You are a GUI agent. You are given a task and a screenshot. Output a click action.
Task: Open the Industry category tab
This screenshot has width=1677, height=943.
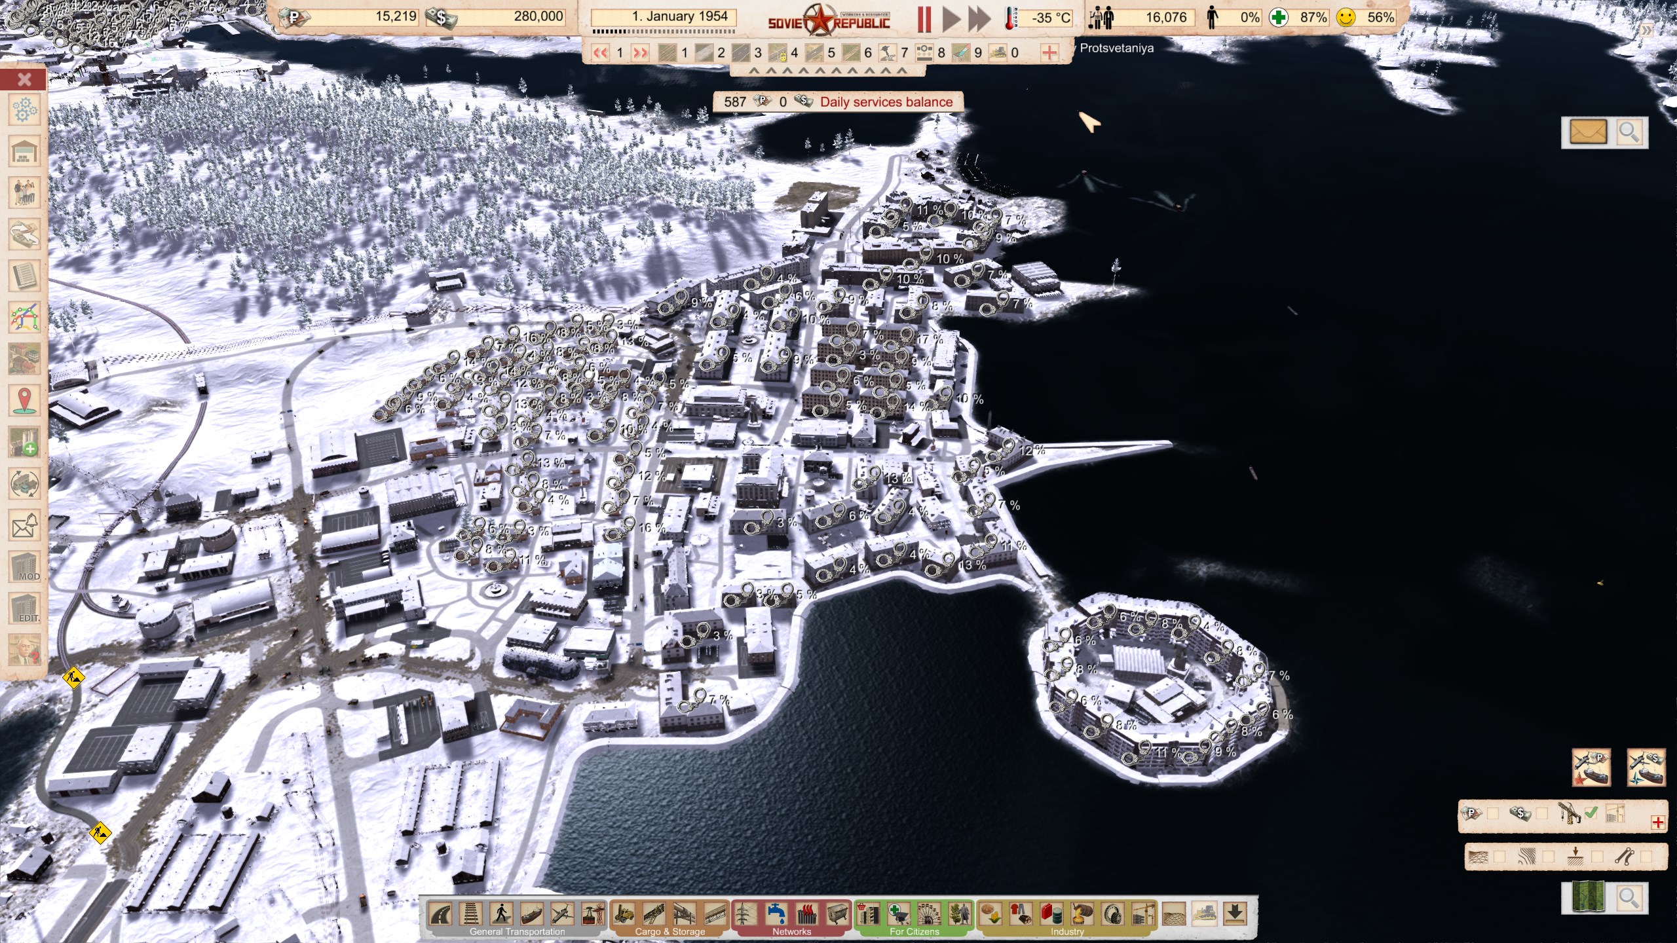point(1067,931)
